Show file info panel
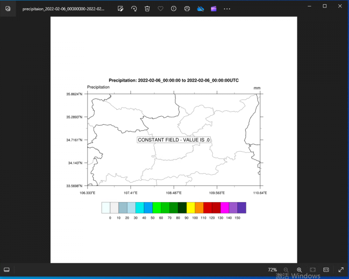Image resolution: width=349 pixels, height=279 pixels. pyautogui.click(x=174, y=8)
